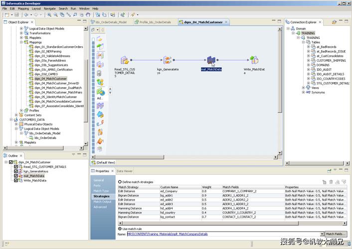
Task: Open the Mapping menu
Action: [x=23, y=8]
